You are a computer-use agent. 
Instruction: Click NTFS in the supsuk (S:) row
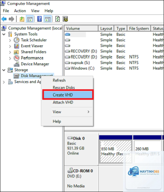[134, 63]
